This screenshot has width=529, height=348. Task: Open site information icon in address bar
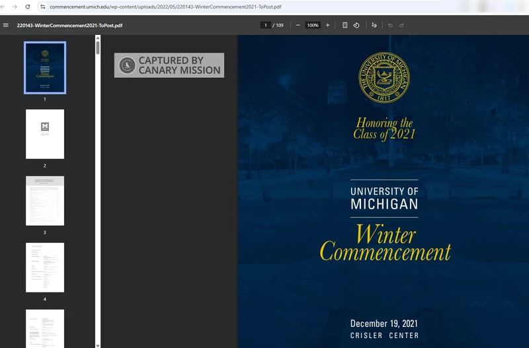point(42,7)
